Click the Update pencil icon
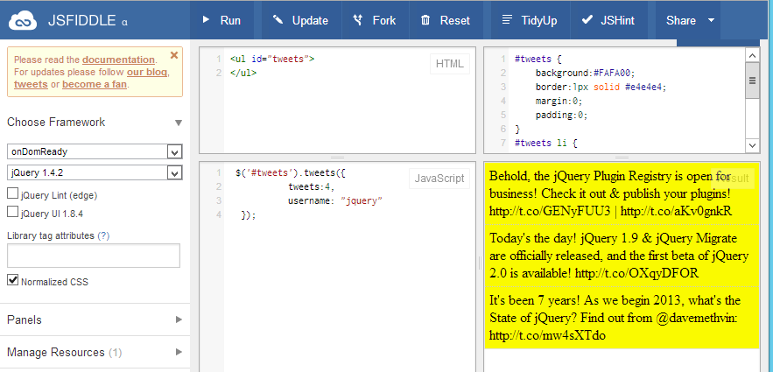773x372 pixels. click(278, 20)
